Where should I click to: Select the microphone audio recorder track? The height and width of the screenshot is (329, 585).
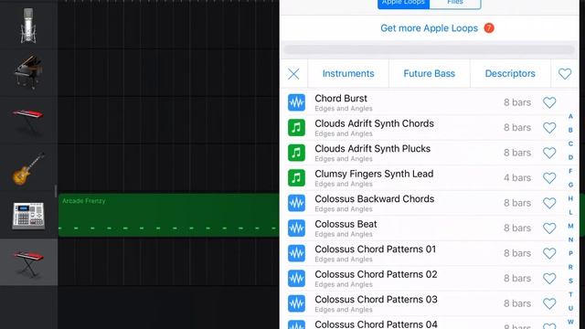coord(28,25)
